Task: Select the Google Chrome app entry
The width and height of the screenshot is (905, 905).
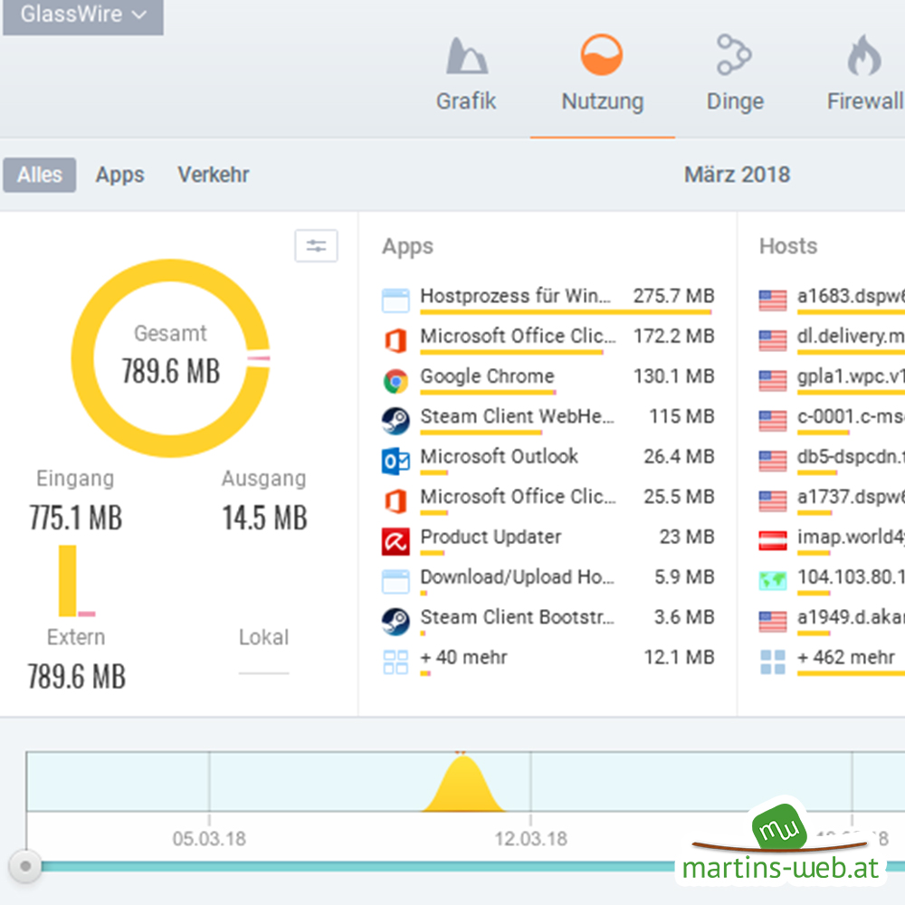Action: tap(548, 380)
